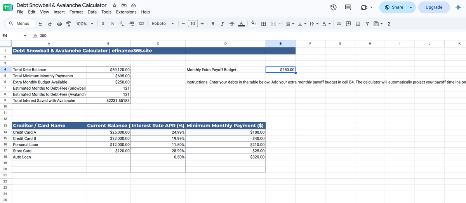Open Share options dropdown arrow
The height and width of the screenshot is (203, 466).
coord(412,7)
